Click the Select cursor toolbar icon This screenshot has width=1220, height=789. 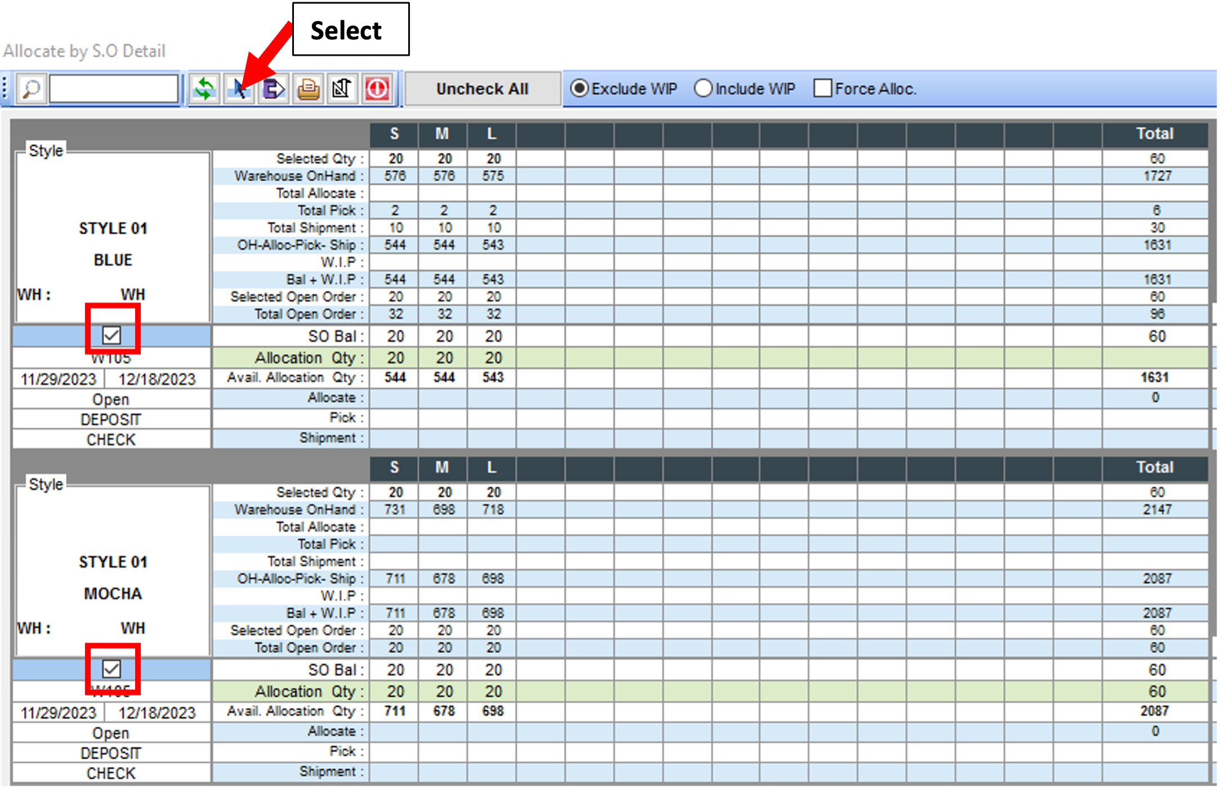click(239, 89)
